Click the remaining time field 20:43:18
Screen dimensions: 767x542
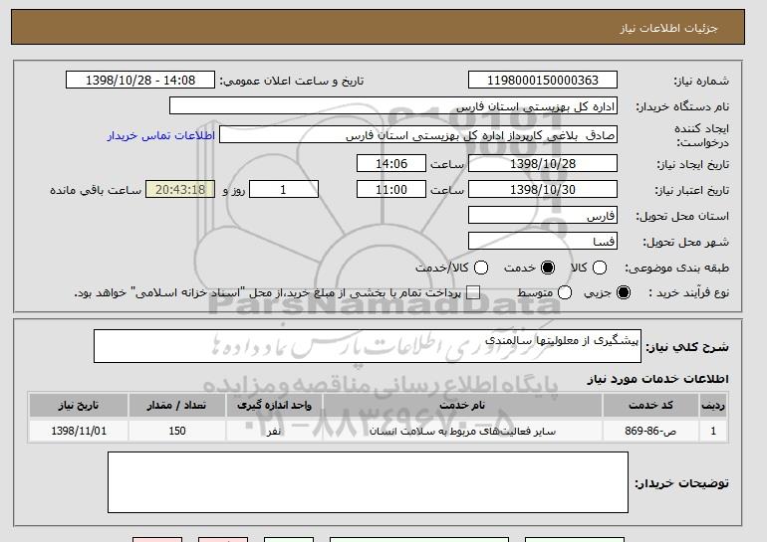[x=180, y=190]
